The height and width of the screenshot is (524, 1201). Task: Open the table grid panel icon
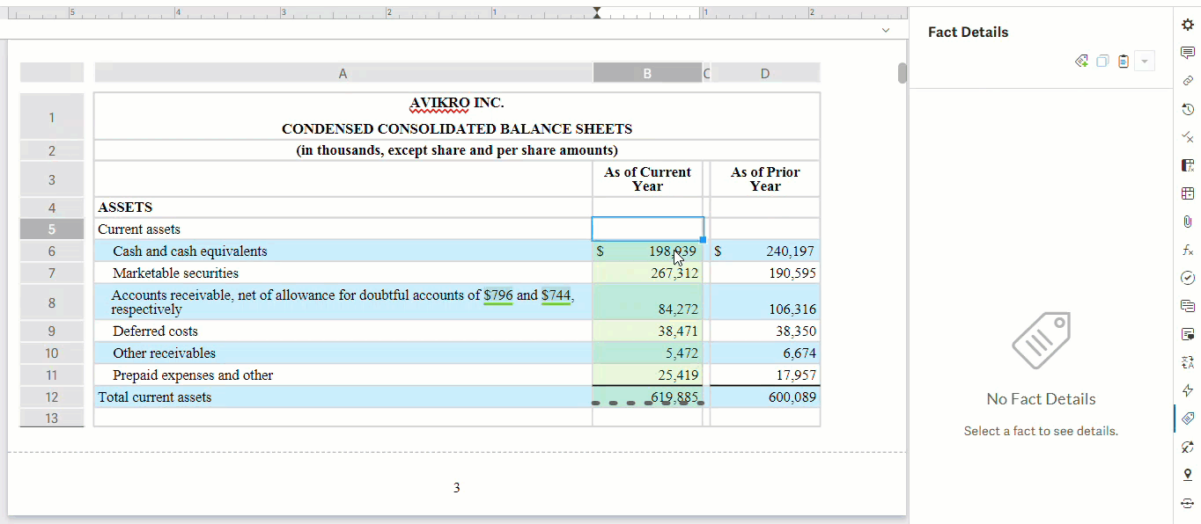tap(1187, 193)
